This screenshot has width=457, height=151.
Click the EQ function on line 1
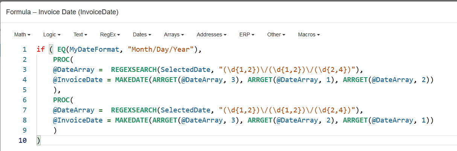(x=61, y=49)
